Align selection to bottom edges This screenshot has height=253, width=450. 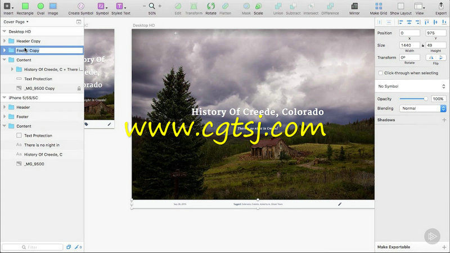[444, 22]
